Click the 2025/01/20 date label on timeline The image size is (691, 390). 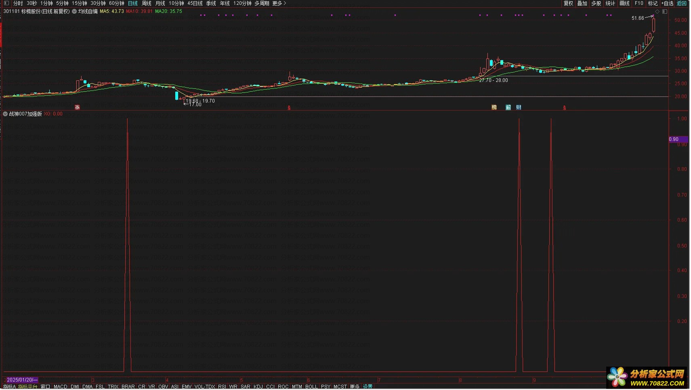[x=21, y=380]
